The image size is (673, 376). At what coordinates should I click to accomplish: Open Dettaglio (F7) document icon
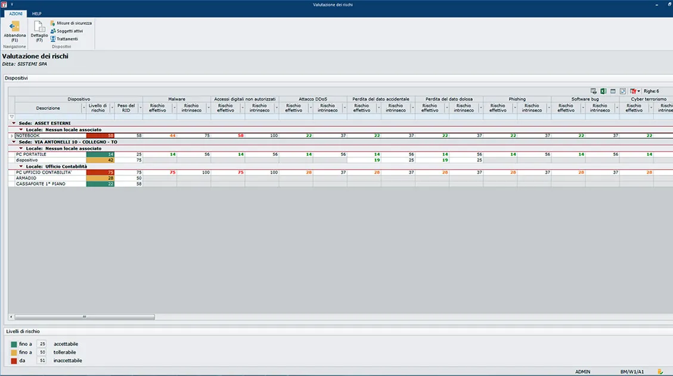39,27
